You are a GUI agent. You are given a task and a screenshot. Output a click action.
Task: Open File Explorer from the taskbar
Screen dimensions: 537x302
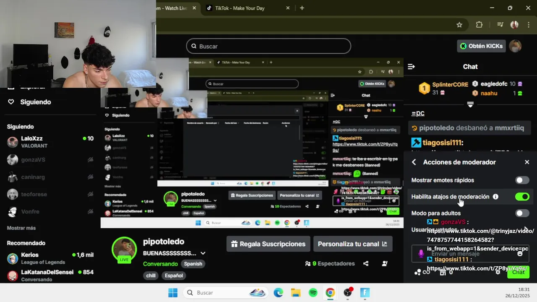[296, 293]
